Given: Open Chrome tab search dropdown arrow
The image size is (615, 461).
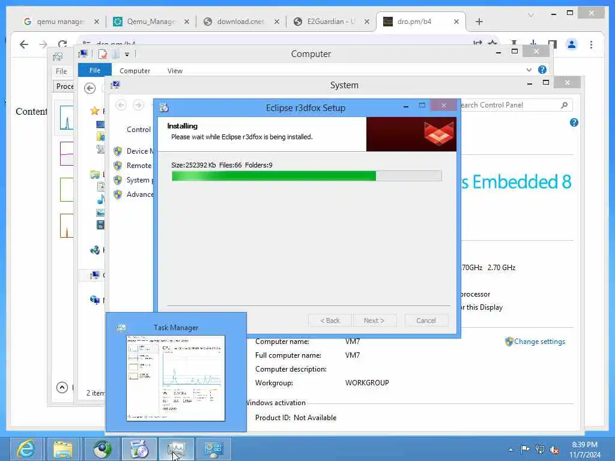Looking at the screenshot, I should [531, 15].
